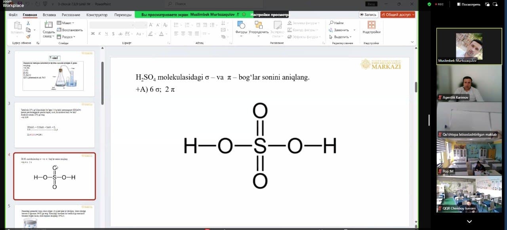Click the Cut scissors icon
Viewport: 507px width, 230px height.
28,23
